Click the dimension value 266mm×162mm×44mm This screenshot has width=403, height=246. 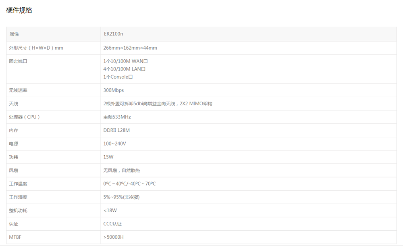pos(130,48)
